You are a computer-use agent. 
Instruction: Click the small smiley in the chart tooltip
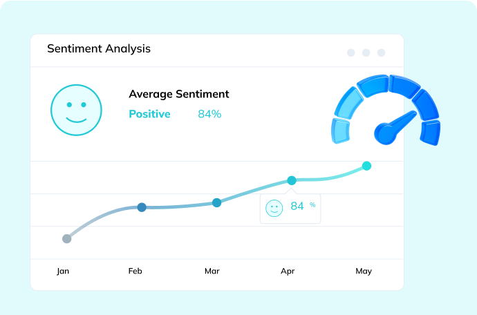coord(274,207)
